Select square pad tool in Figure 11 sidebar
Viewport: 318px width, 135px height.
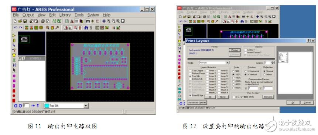[14, 81]
